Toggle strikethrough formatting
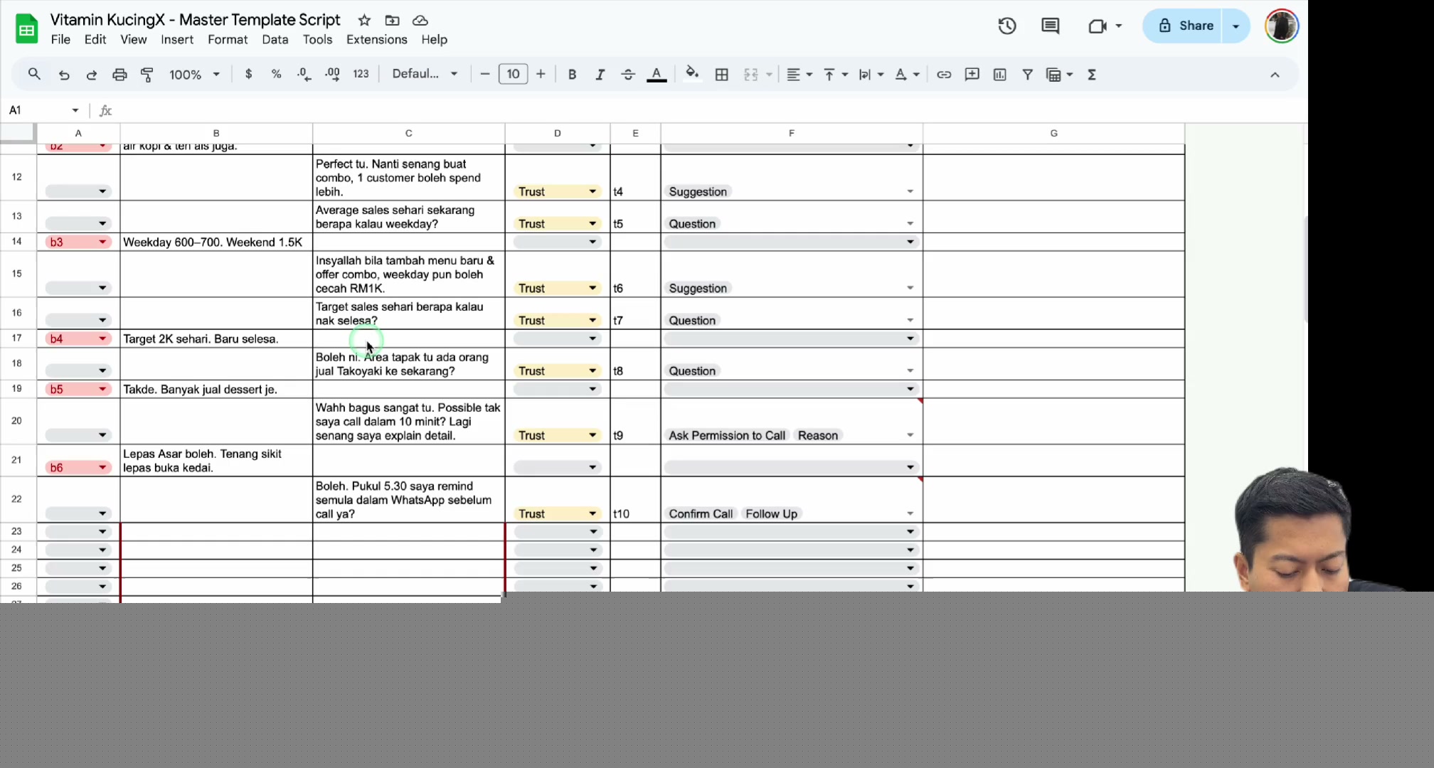 tap(627, 74)
